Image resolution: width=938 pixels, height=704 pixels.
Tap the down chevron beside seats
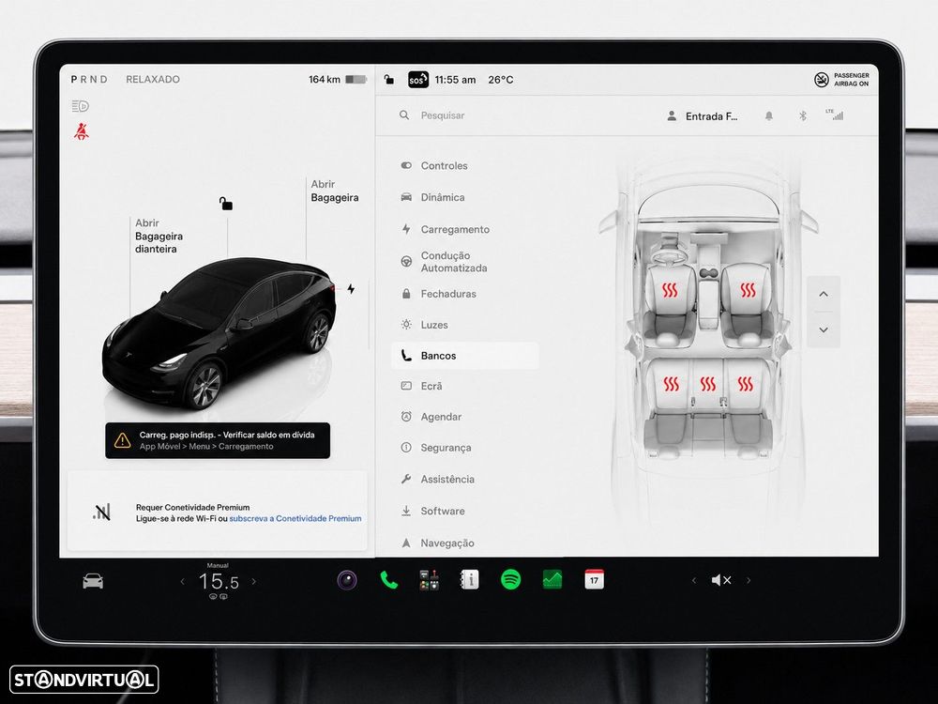click(x=824, y=329)
